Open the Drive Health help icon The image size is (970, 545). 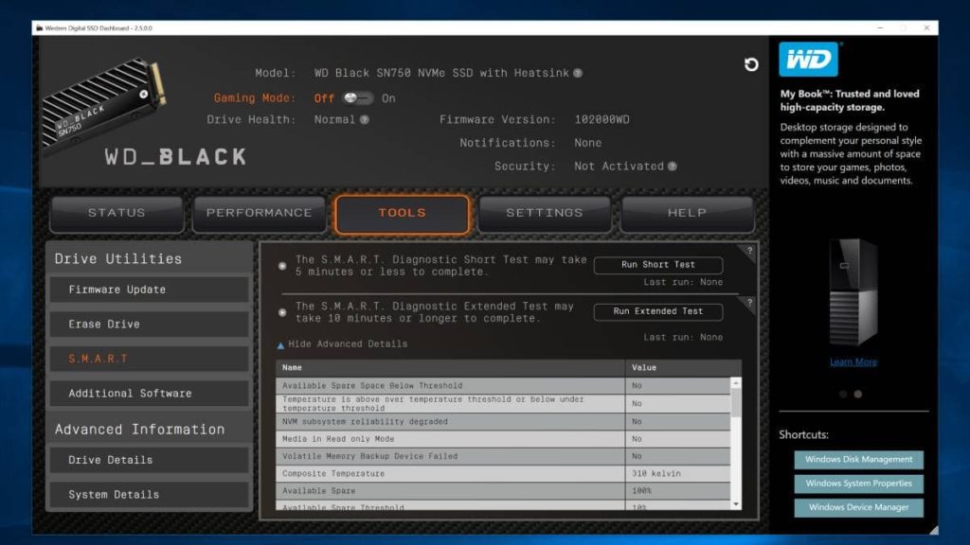(x=365, y=120)
